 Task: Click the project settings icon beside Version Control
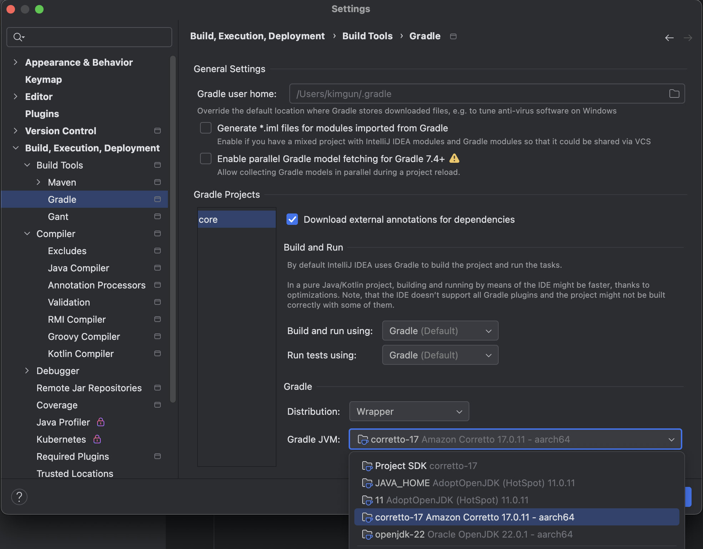coord(157,131)
